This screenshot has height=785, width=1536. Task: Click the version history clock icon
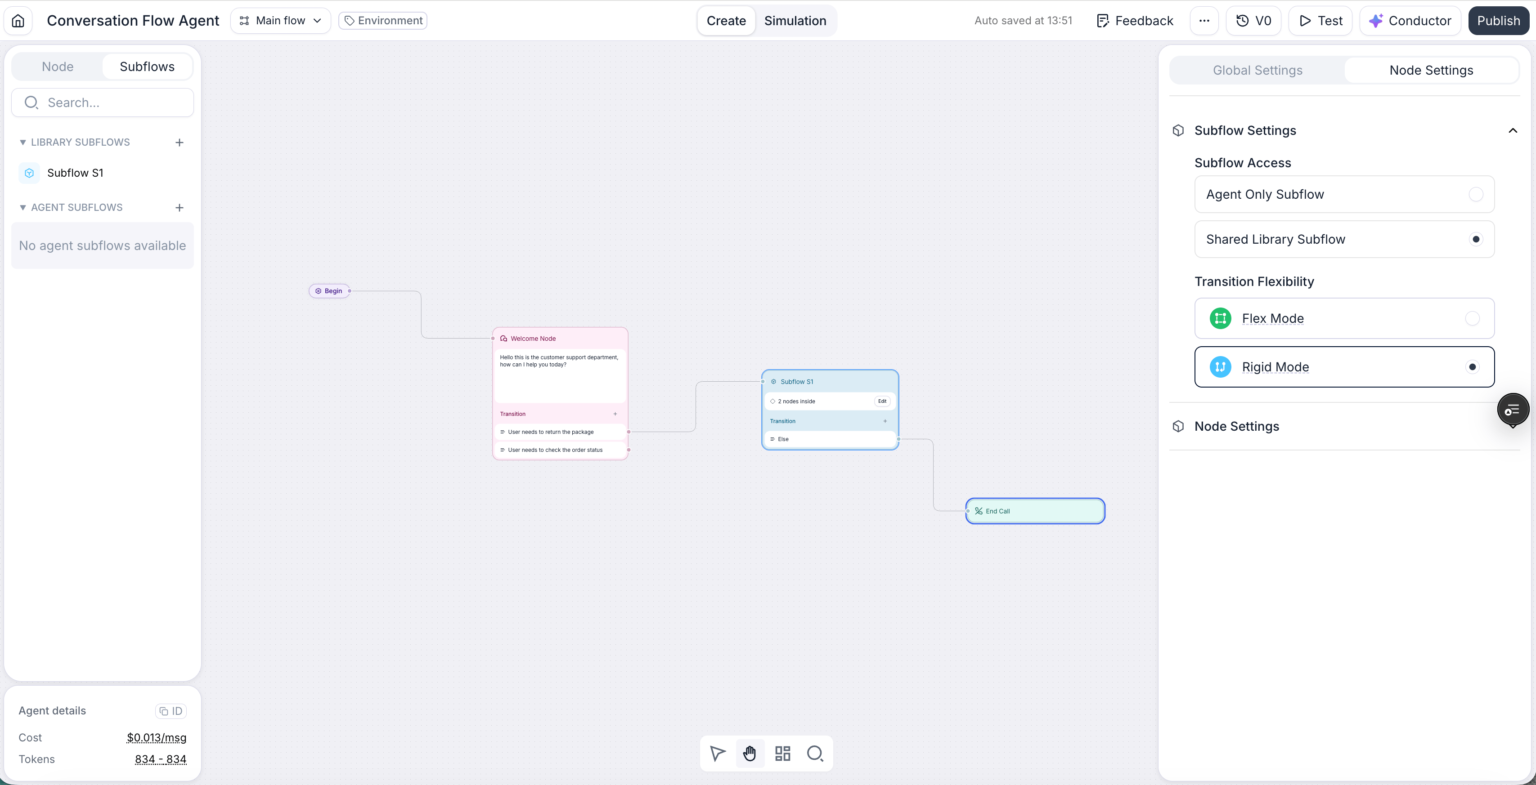(1243, 21)
